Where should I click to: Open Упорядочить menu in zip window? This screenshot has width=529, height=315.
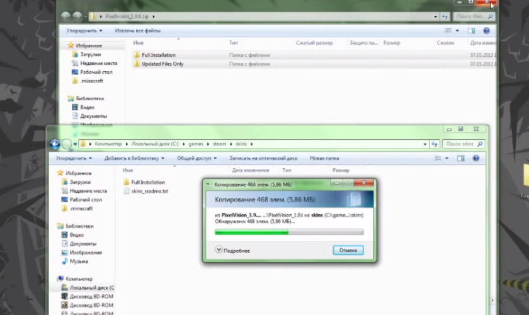84,31
